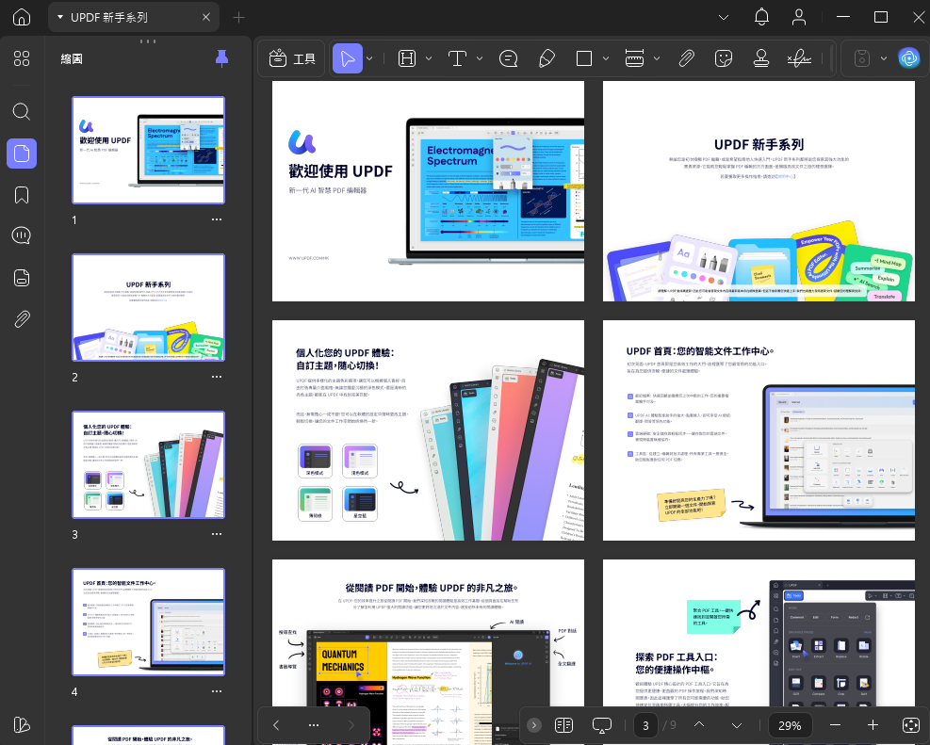
Task: Toggle the thumbnail panel pin
Action: [x=221, y=58]
